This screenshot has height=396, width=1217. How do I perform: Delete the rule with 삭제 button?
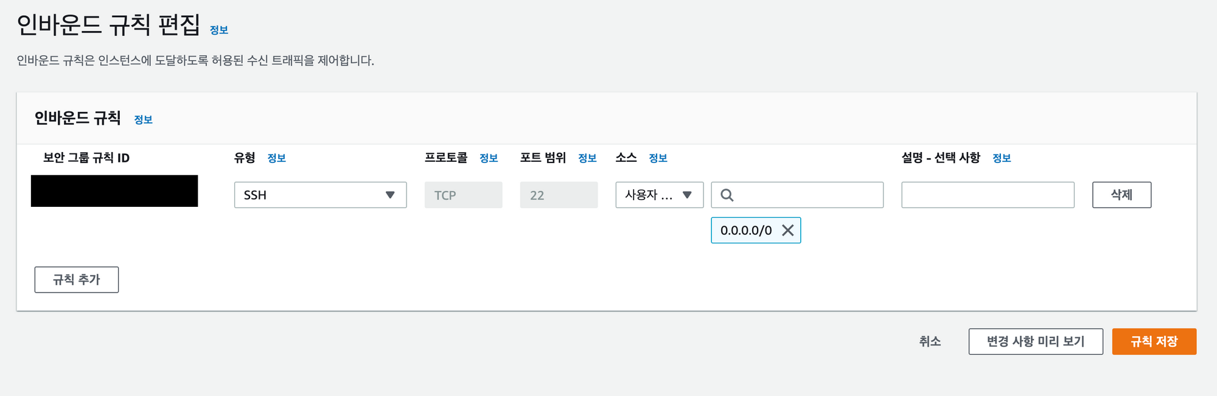click(1121, 195)
